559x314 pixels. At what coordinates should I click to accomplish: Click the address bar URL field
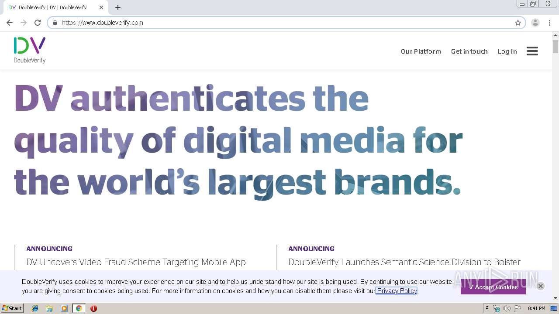click(286, 23)
